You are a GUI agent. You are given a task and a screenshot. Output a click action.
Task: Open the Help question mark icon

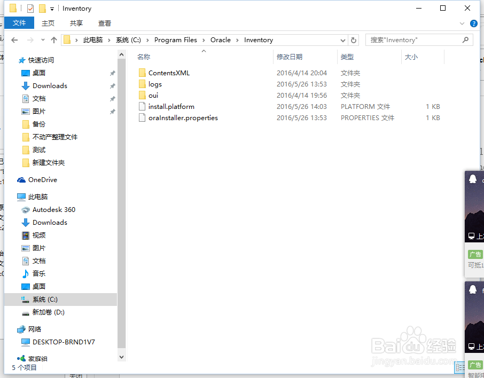click(x=474, y=23)
